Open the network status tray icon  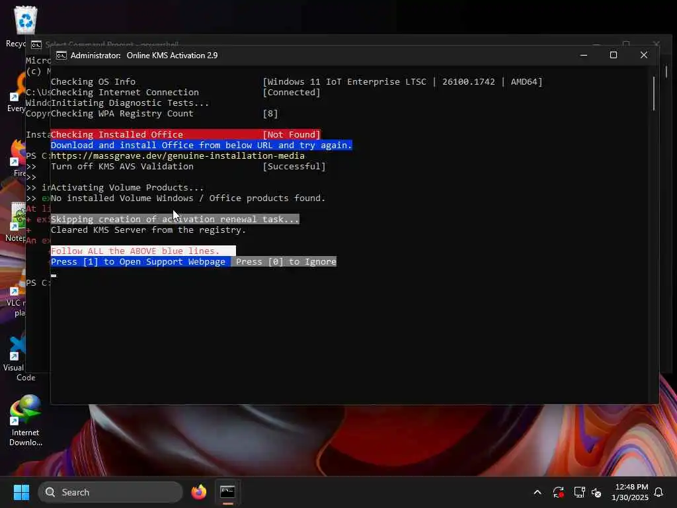pyautogui.click(x=579, y=492)
